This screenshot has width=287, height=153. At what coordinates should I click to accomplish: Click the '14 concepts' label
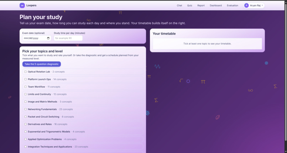pyautogui.click(x=60, y=79)
